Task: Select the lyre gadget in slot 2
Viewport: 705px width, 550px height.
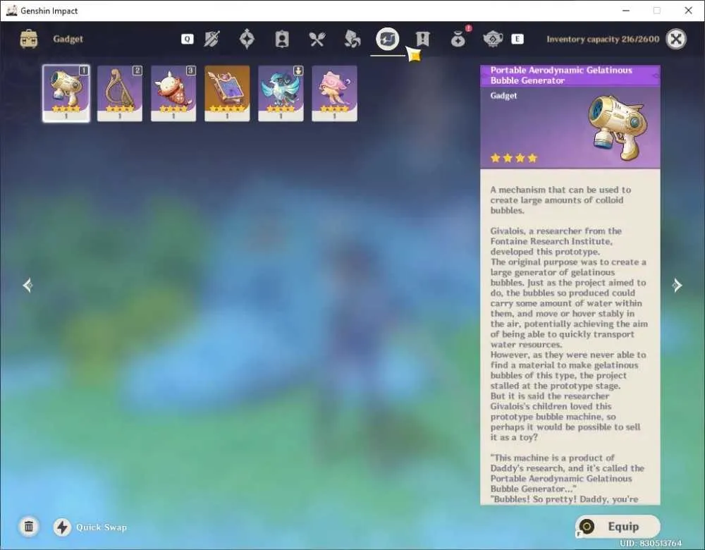Action: coord(120,93)
